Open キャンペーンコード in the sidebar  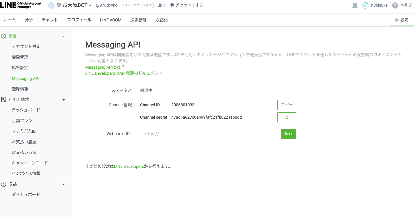pos(30,163)
